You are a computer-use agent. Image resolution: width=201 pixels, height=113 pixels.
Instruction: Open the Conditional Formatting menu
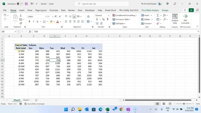point(124,15)
